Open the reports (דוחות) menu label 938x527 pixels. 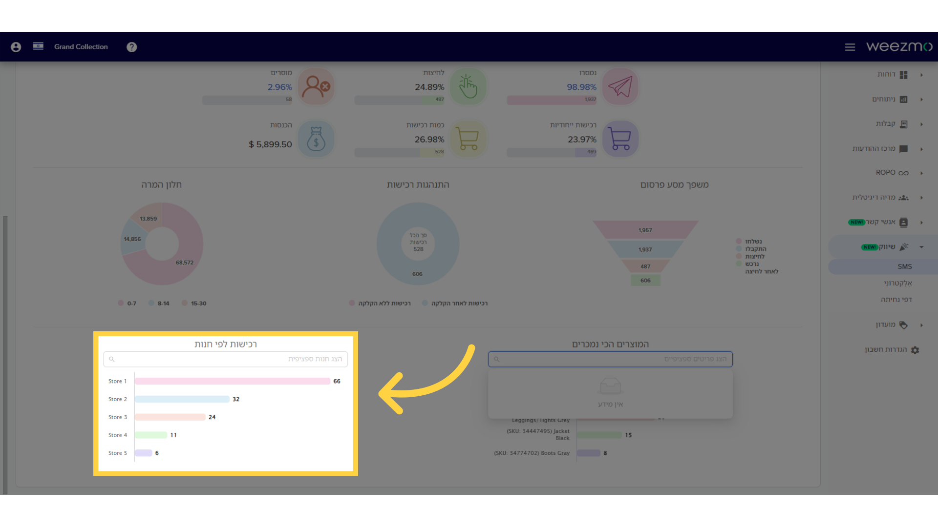click(886, 74)
